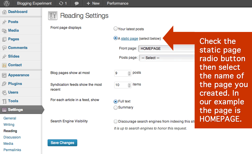Viewport: 252px width, 154px height.
Task: Open the Pages menu
Action: coord(14,39)
